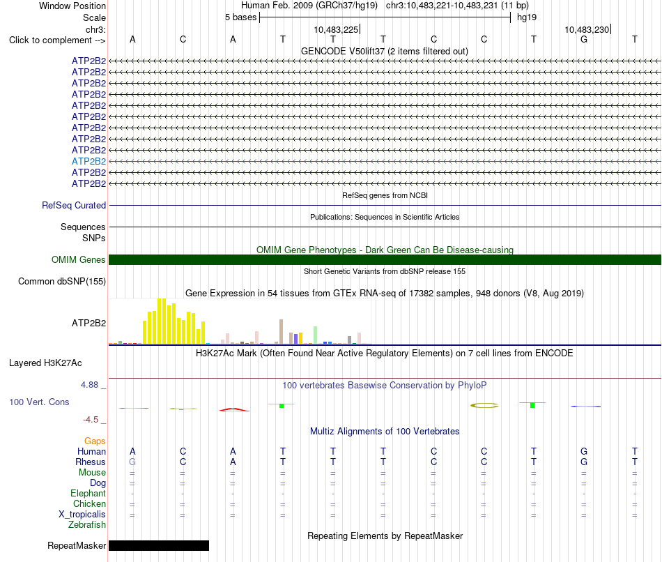Screen dimensions: 662x562
Task: Click the Dog species label
Action: point(98,483)
